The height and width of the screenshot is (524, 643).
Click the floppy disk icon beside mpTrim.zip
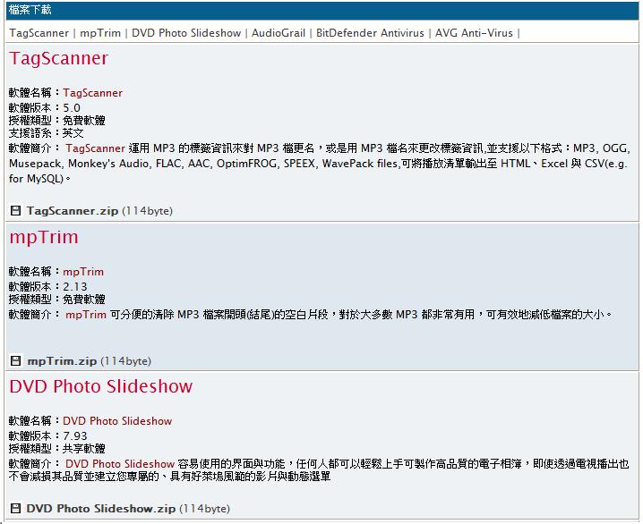15,361
